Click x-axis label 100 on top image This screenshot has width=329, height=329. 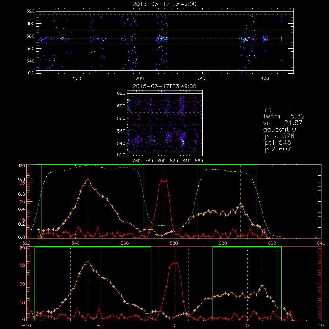[77, 79]
